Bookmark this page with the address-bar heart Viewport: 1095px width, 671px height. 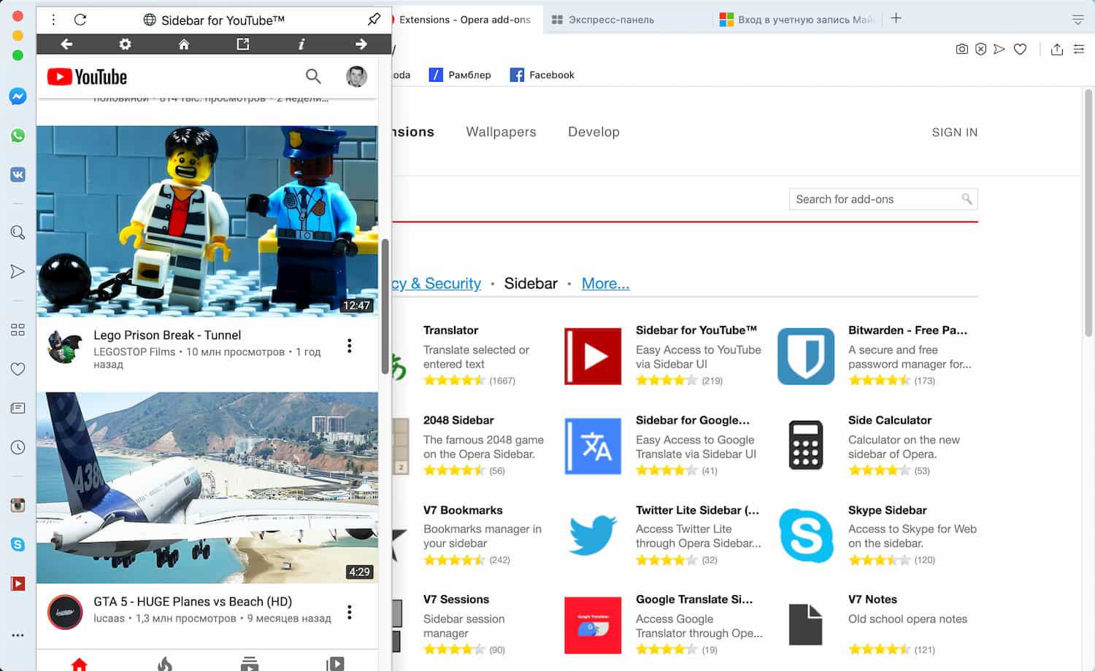click(1021, 49)
